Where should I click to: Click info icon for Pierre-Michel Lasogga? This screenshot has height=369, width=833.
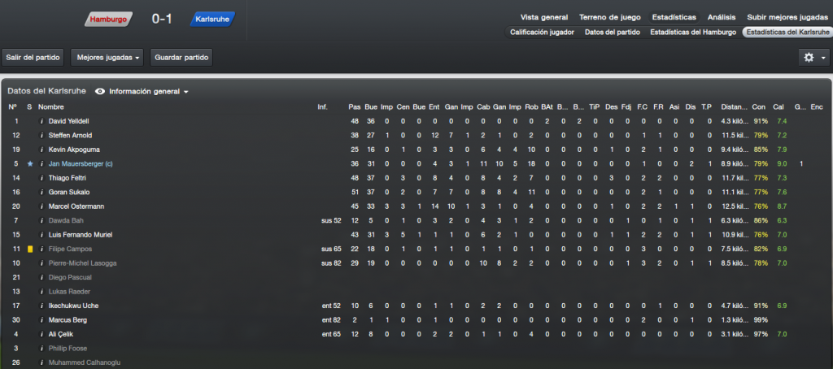[x=41, y=263]
